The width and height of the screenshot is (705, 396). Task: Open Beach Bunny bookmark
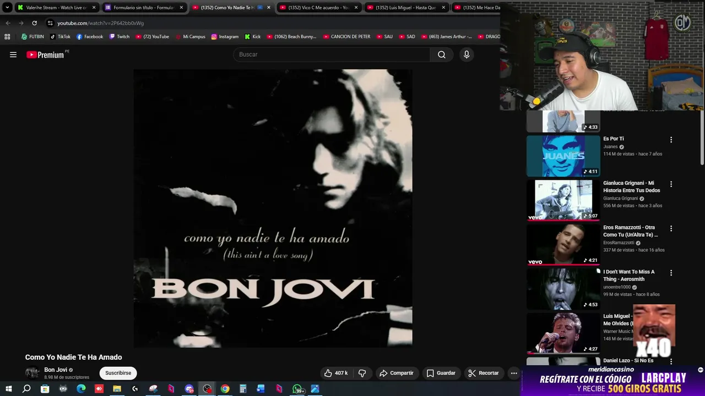pyautogui.click(x=291, y=37)
